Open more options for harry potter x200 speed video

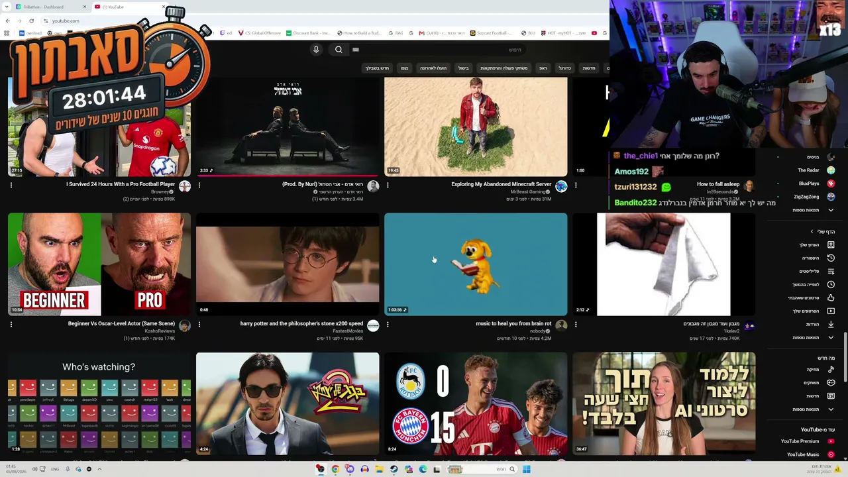click(199, 325)
